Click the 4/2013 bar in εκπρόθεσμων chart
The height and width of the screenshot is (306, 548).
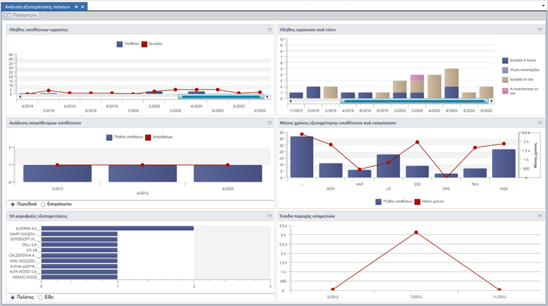pyautogui.click(x=143, y=173)
